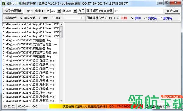Screen dimensions: 183x111
Task: Open the 关于 about button
Action: [x=81, y=11]
